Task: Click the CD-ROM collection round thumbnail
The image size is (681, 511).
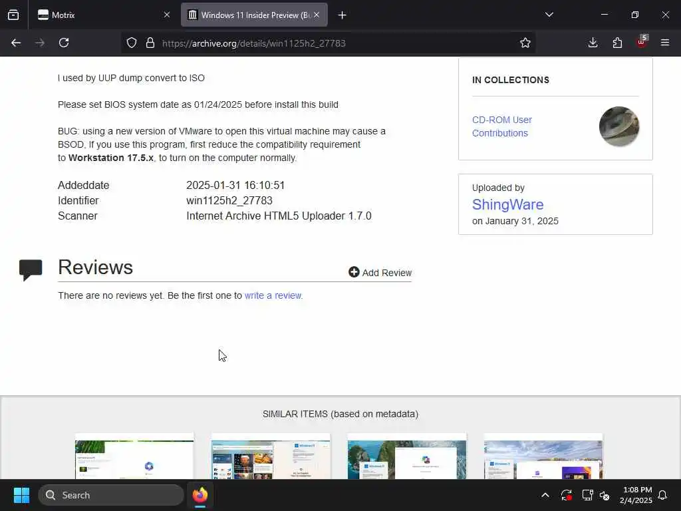Action: [619, 126]
